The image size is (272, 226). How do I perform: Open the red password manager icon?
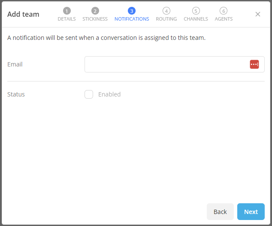click(254, 64)
